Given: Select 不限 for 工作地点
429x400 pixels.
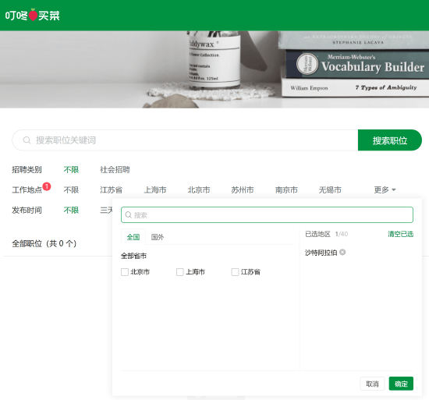Looking at the screenshot, I should click(x=71, y=189).
